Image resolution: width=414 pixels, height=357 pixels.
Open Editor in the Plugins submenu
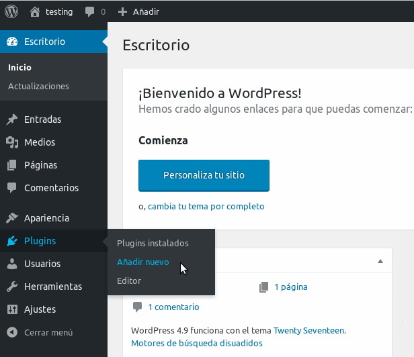(x=129, y=280)
